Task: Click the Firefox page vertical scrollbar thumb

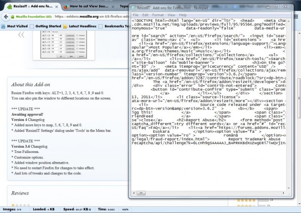Action: click(x=299, y=99)
